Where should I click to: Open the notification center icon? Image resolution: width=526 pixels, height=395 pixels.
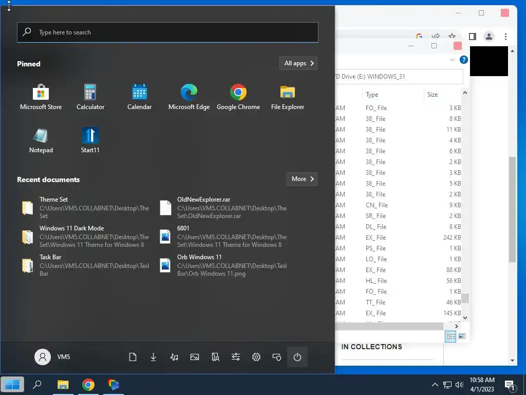[510, 385]
